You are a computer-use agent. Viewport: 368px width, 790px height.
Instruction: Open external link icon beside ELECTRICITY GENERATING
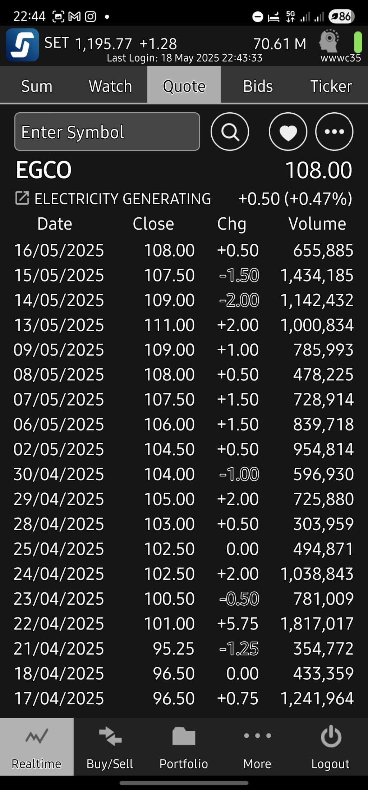pyautogui.click(x=22, y=198)
